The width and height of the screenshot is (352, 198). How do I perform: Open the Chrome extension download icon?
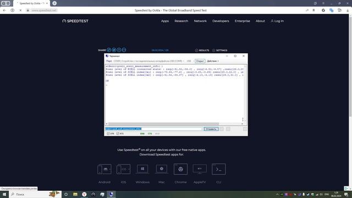[x=180, y=169]
